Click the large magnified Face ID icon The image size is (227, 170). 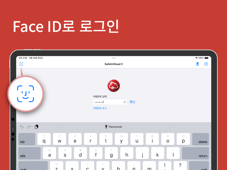pos(25,94)
